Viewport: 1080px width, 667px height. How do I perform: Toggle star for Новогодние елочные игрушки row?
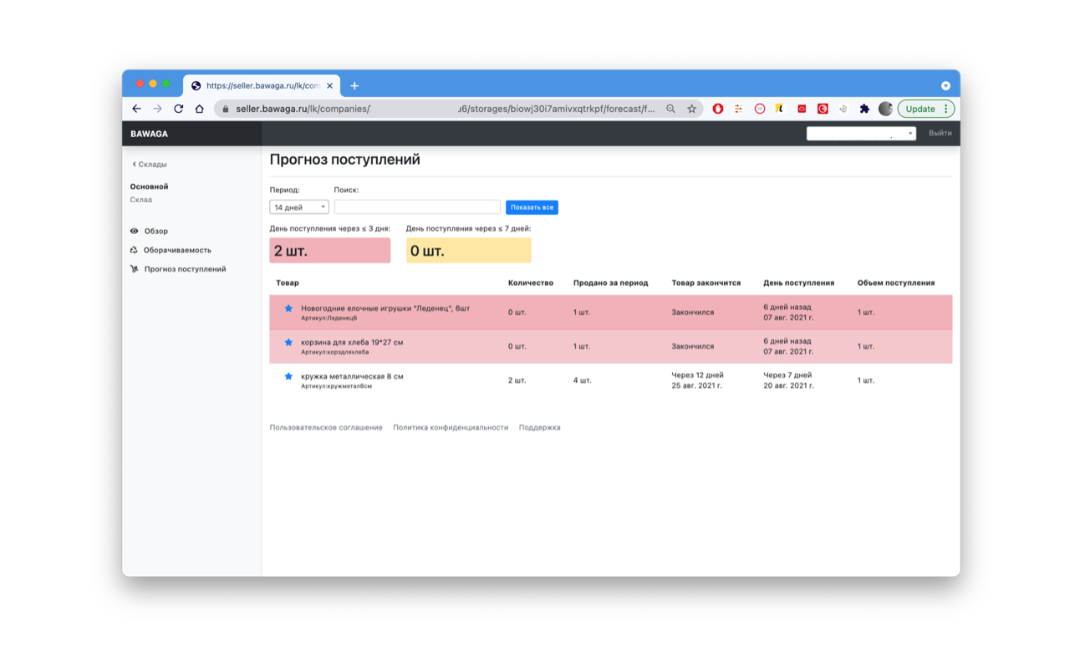click(x=288, y=308)
